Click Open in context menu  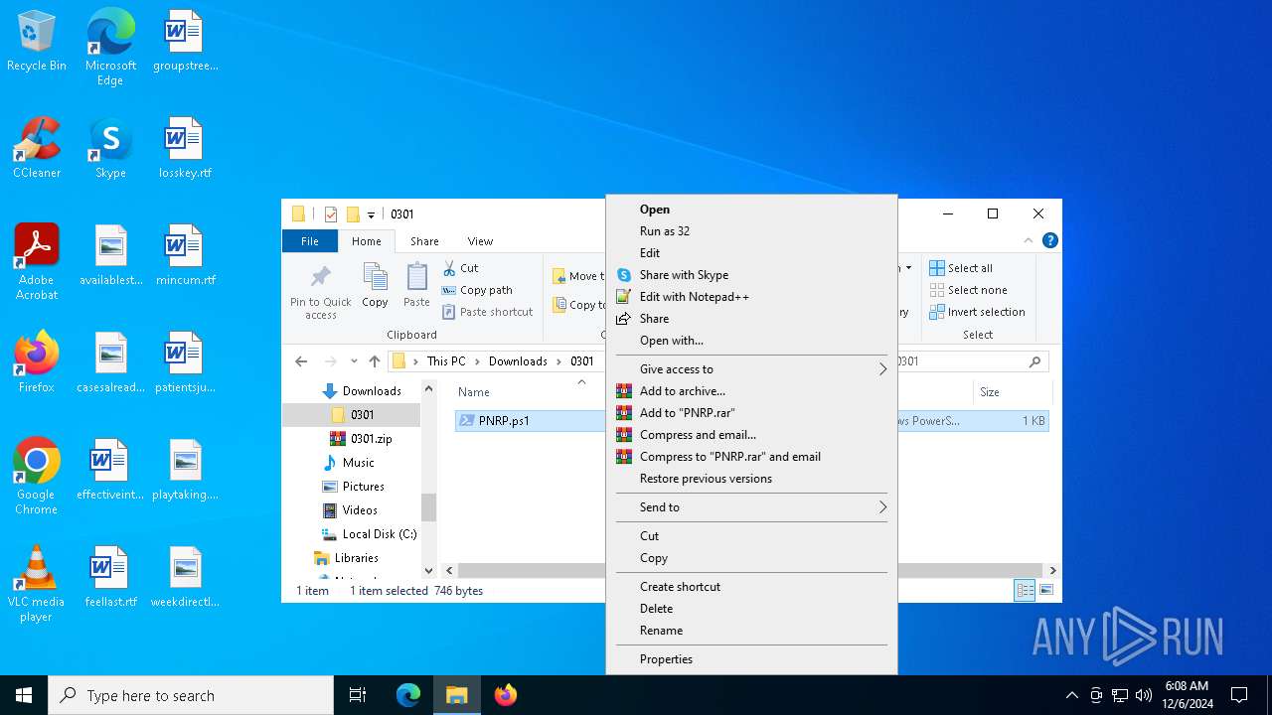tap(751, 210)
